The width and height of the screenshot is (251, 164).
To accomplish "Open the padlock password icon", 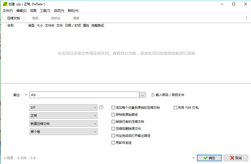I will (153, 95).
